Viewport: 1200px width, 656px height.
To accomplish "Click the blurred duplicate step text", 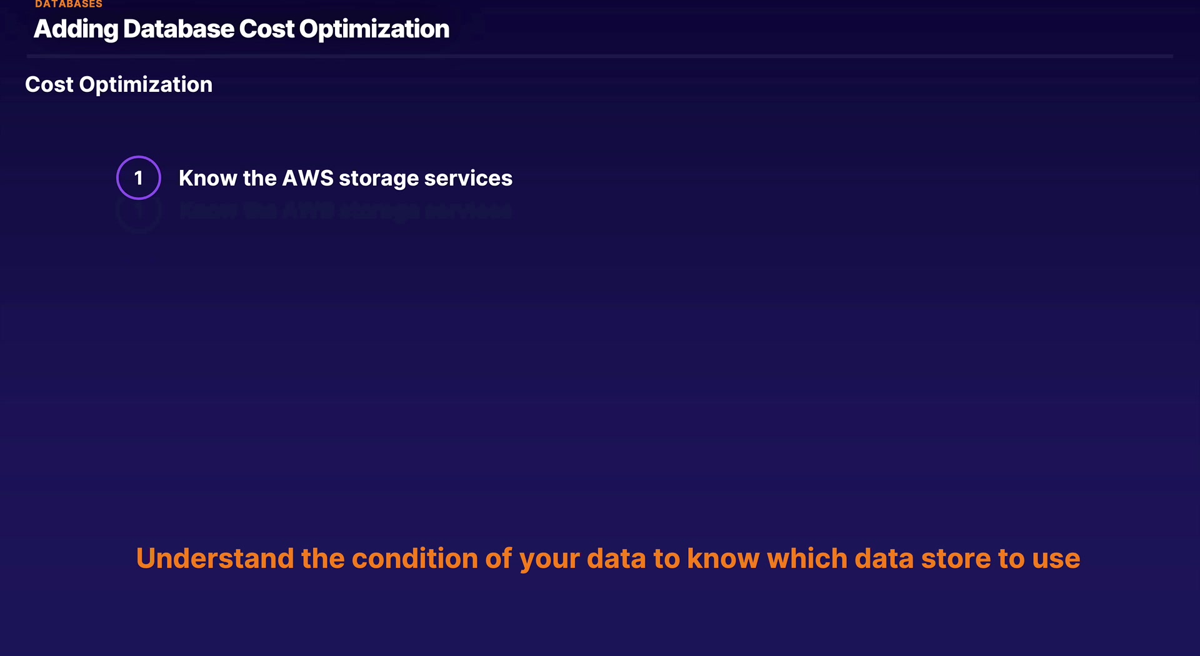I will [345, 212].
